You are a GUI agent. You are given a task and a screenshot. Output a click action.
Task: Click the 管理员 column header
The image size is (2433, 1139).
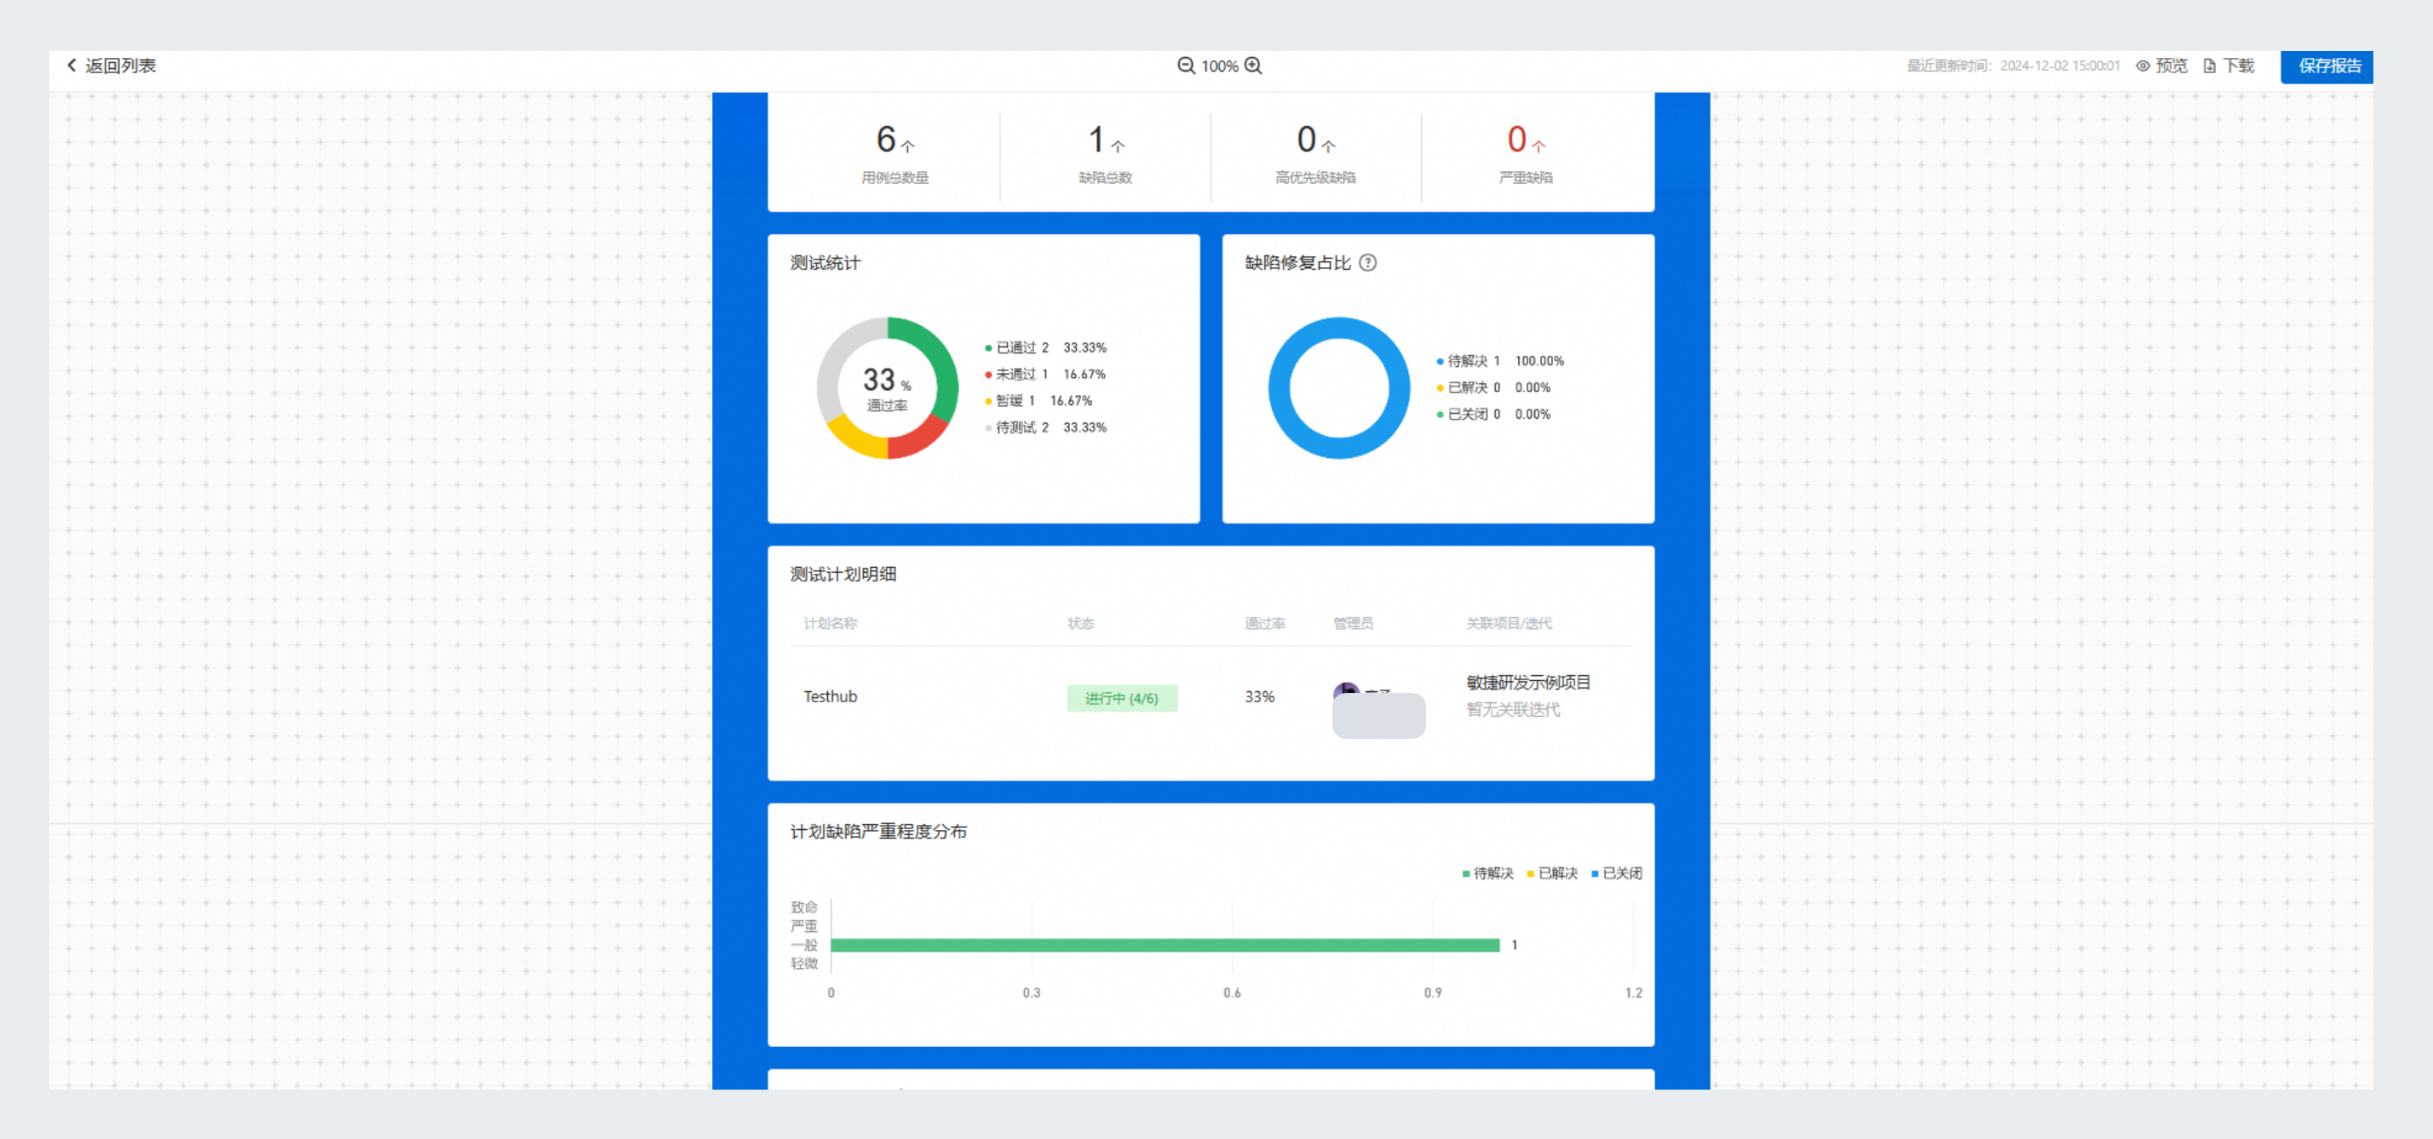point(1353,623)
